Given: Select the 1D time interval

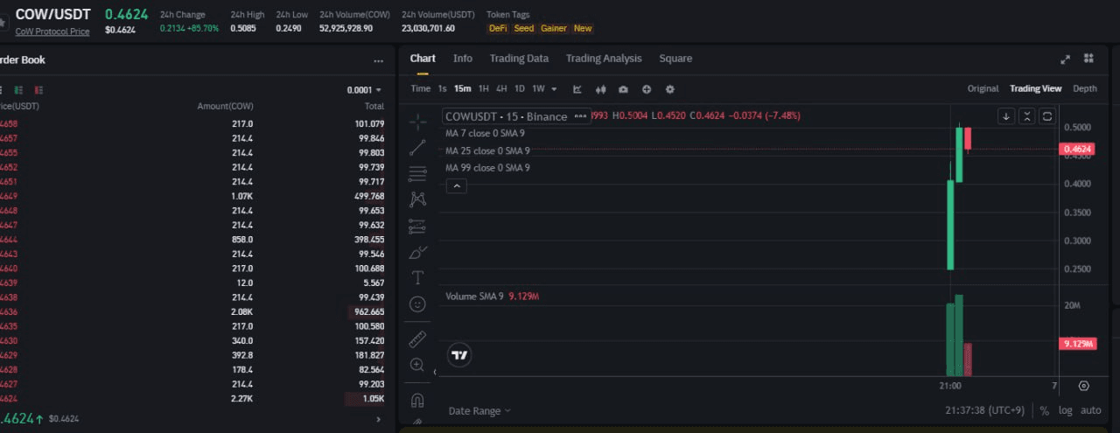Looking at the screenshot, I should (x=520, y=89).
